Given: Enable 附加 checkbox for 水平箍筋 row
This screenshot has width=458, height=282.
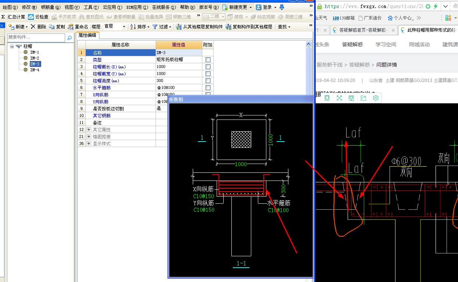Looking at the screenshot, I should click(x=208, y=88).
